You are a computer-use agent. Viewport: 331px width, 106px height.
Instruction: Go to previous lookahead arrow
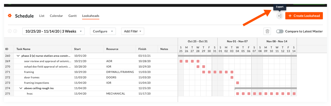click(10, 31)
